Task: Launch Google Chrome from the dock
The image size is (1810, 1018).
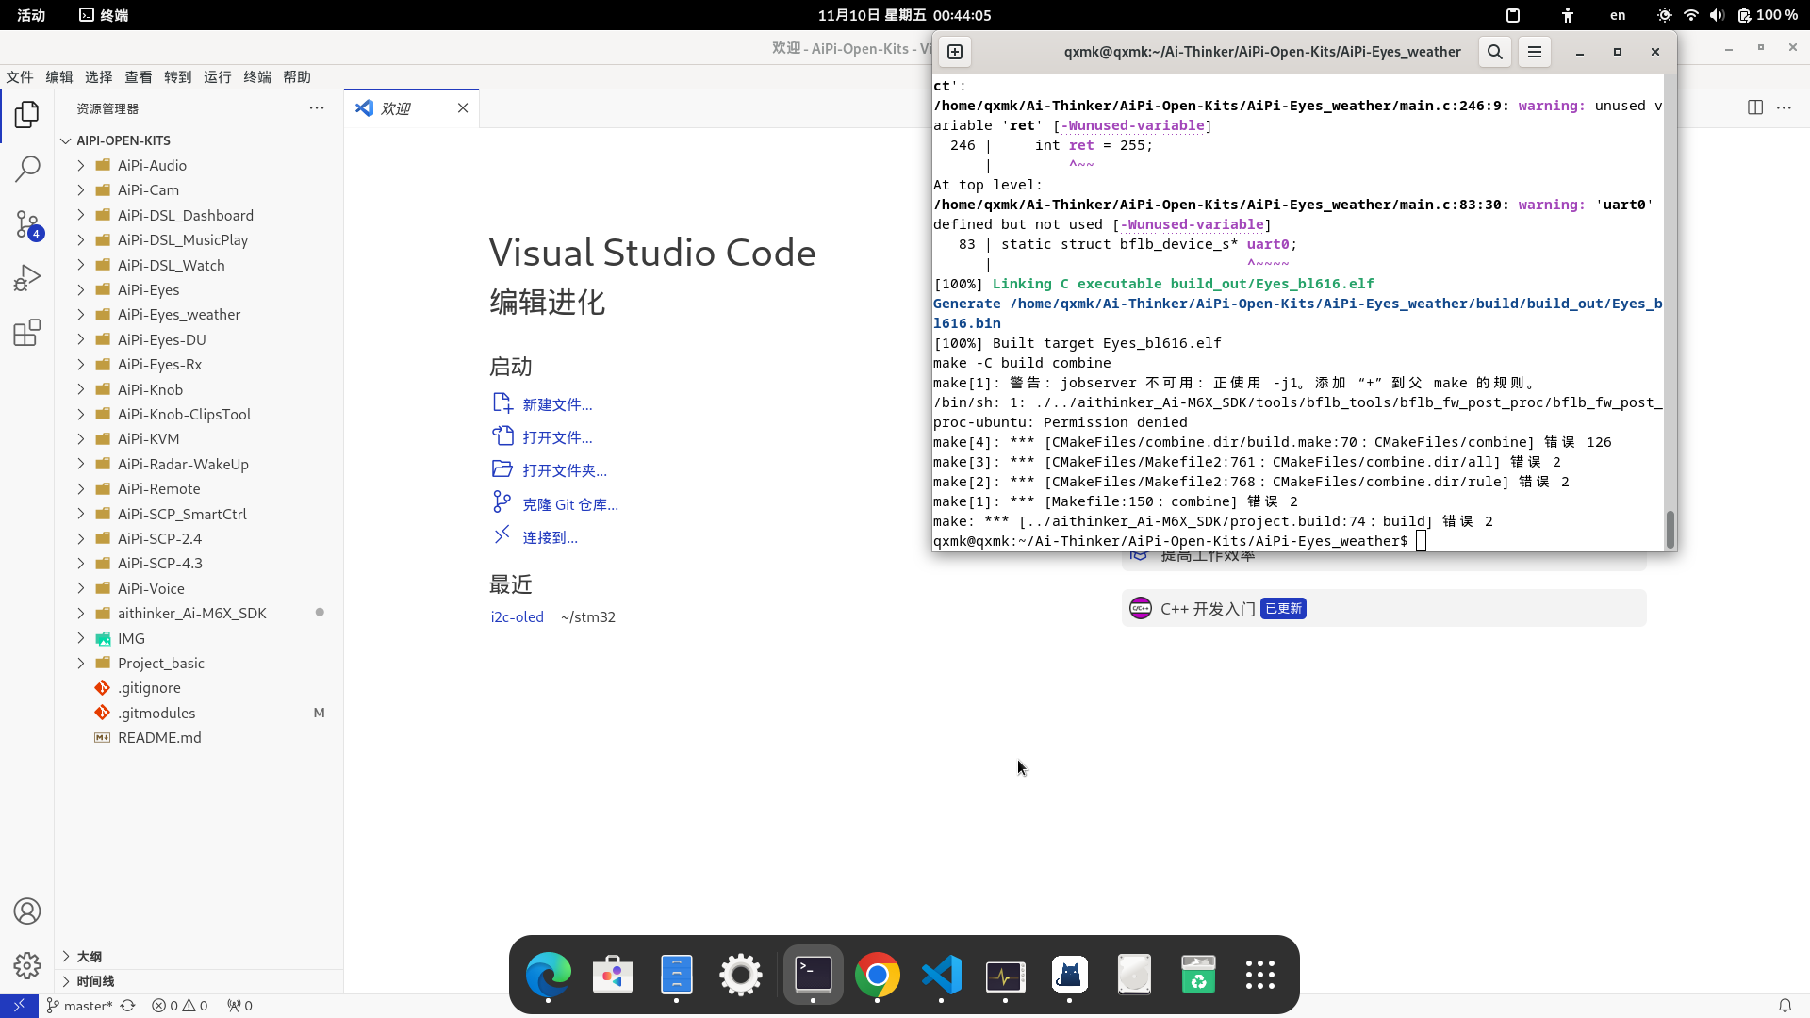Action: click(878, 975)
